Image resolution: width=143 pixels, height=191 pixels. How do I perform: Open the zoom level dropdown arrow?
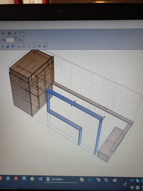[16, 40]
